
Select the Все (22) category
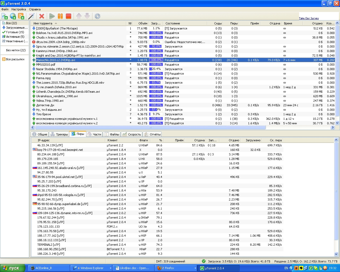pos(11,23)
